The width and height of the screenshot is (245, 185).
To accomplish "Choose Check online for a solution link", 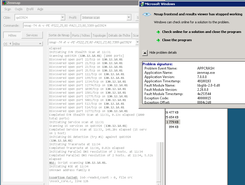I will (x=201, y=32).
